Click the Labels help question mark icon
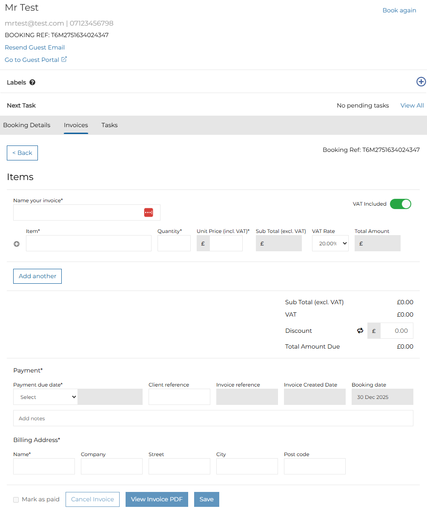Screen dimensions: 427x509 [32, 82]
